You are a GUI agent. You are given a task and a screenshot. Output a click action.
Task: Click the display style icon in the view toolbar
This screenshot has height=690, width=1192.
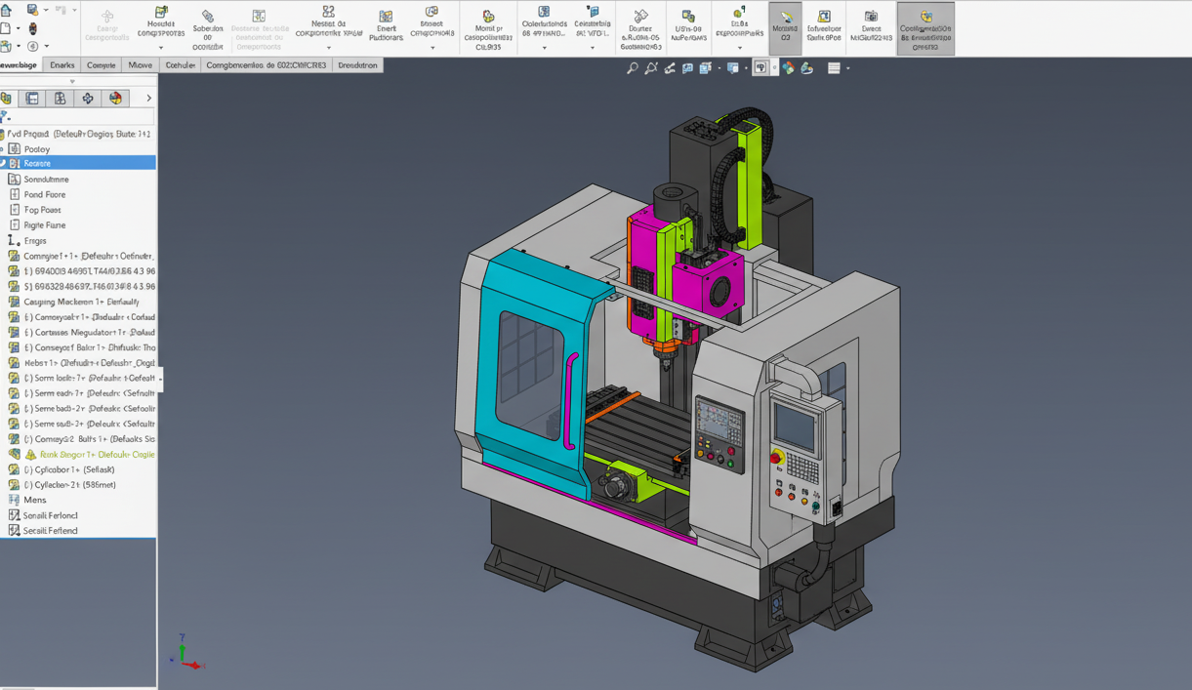tap(705, 68)
